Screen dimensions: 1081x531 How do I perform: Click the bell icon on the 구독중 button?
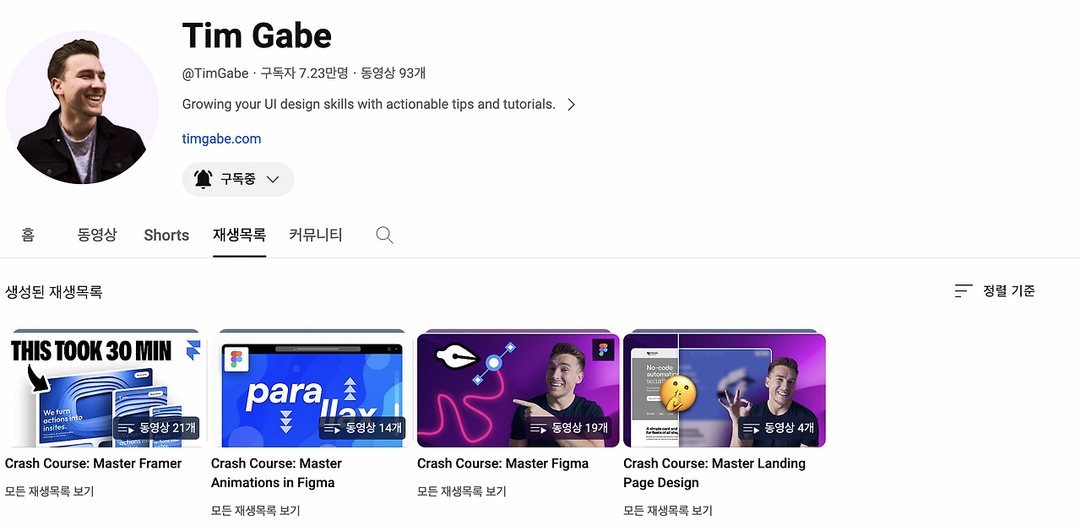tap(204, 179)
